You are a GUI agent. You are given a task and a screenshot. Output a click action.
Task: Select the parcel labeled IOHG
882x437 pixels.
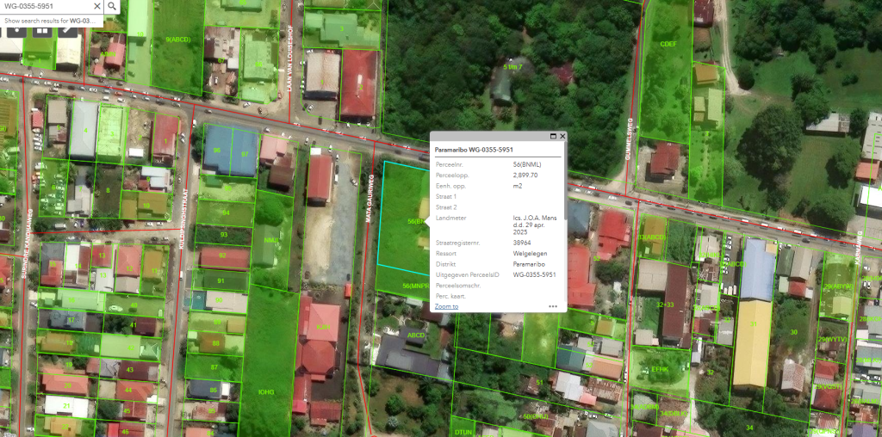[265, 391]
